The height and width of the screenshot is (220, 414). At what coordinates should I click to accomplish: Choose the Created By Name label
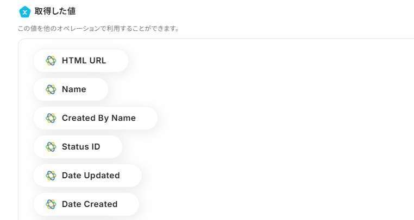(x=98, y=118)
